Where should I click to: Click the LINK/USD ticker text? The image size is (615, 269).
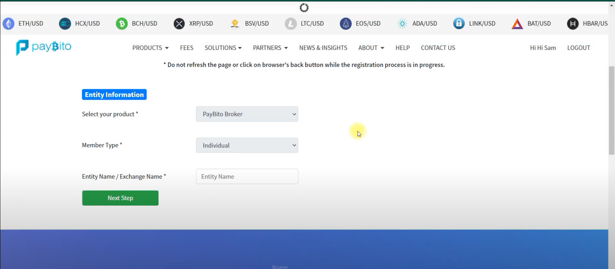[482, 24]
